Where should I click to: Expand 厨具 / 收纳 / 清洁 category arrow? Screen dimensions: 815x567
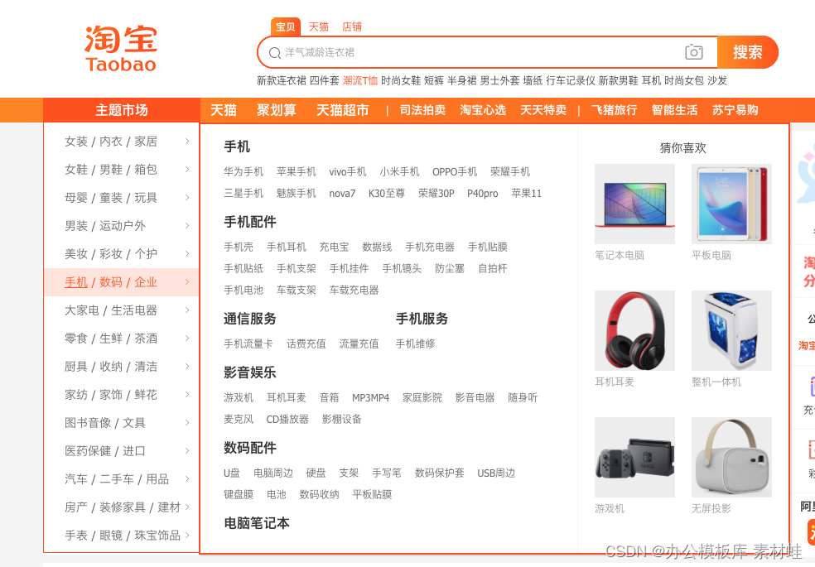(187, 366)
